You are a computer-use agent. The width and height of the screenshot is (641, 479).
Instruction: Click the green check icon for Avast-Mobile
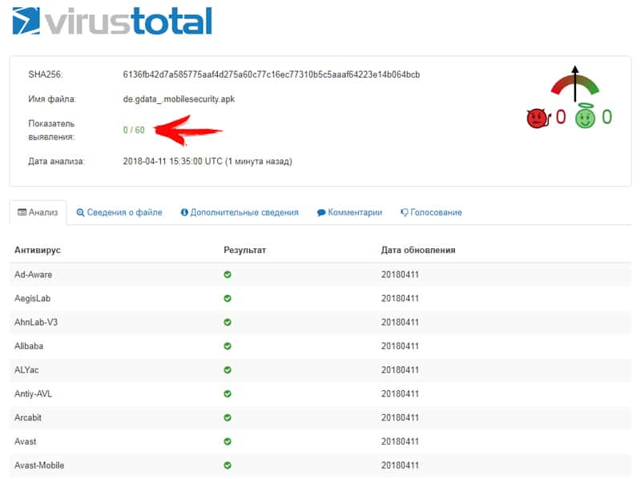(x=228, y=465)
